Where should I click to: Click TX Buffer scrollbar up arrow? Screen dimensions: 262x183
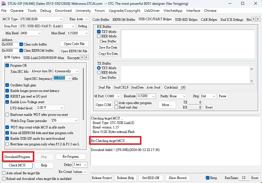pos(252,69)
